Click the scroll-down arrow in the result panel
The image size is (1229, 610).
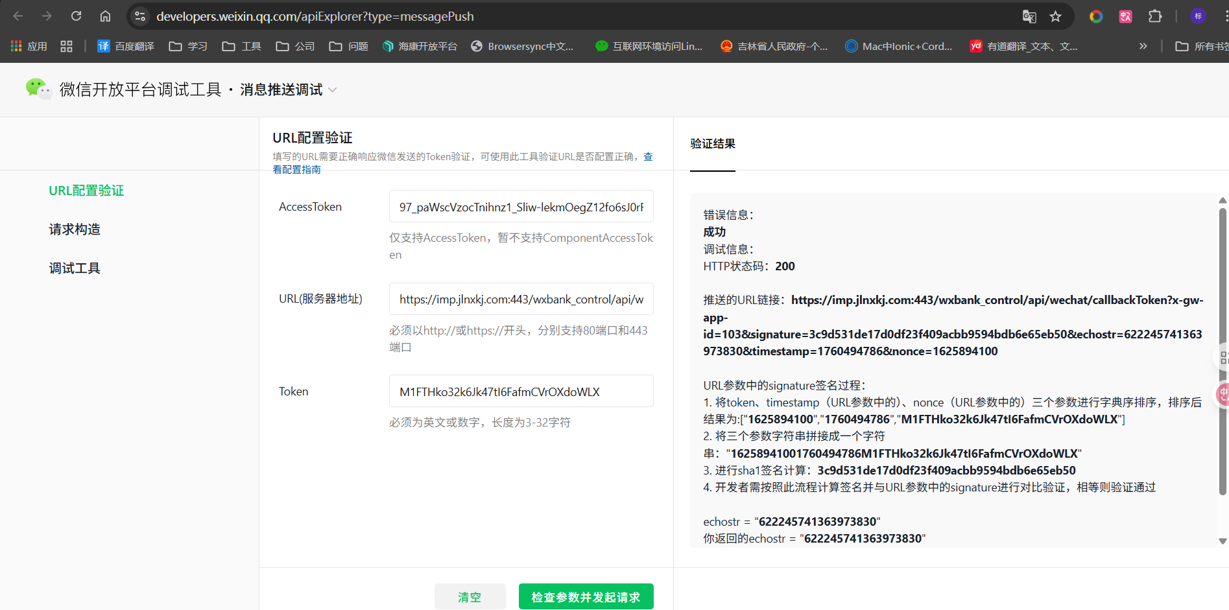(x=1223, y=541)
